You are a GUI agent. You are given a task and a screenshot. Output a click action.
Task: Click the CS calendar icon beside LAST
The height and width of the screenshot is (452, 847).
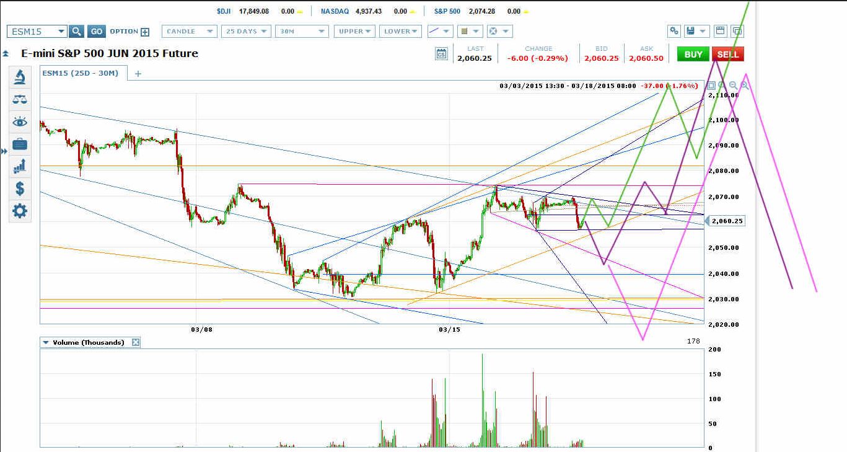[x=441, y=54]
